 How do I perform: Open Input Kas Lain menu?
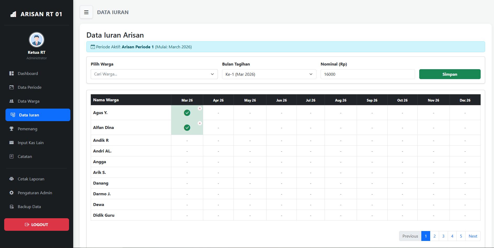(31, 143)
